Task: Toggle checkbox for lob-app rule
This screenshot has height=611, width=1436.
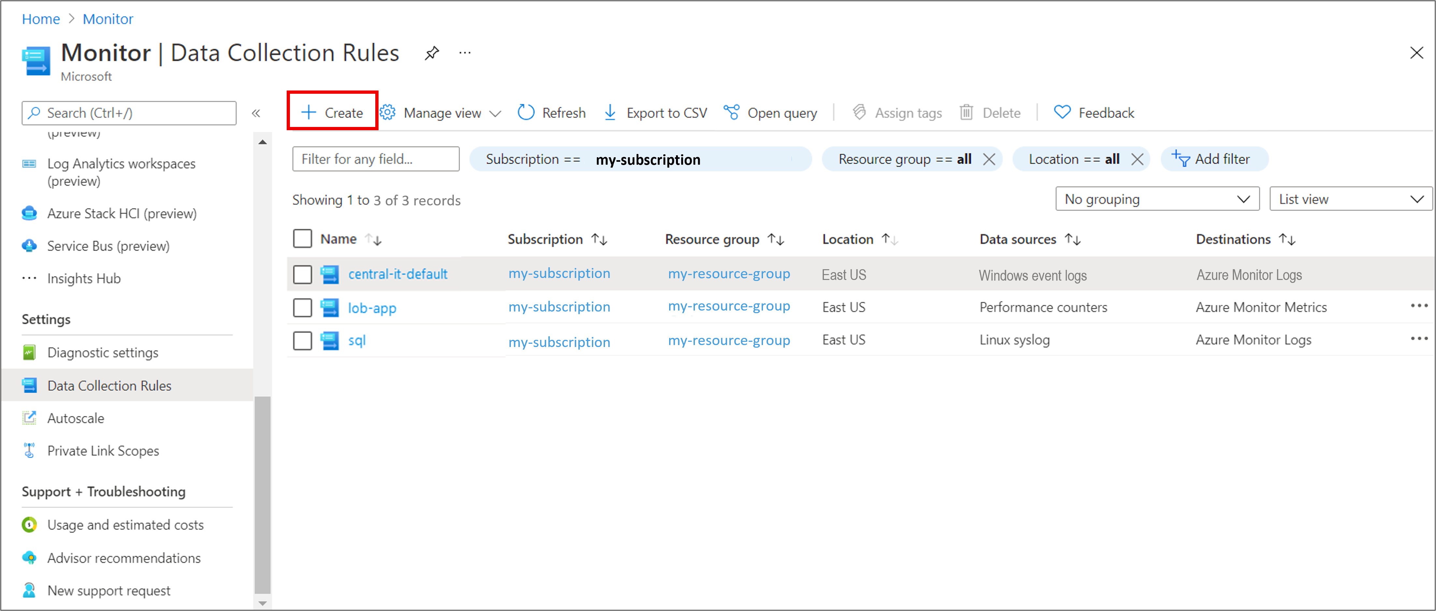Action: [303, 306]
